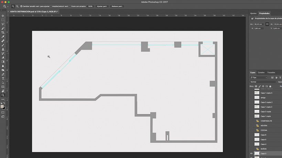
Task: Switch to the Capas tab
Action: (x=253, y=73)
